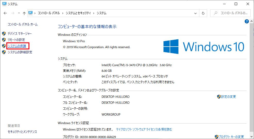Expand the address bar history dropdown
254x139 pixels.
195,13
